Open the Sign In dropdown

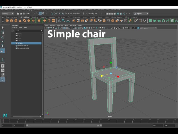point(141,14)
